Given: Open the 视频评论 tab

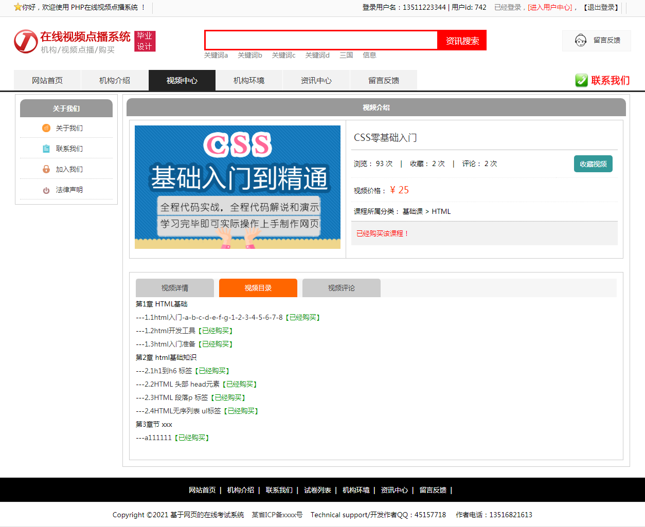Looking at the screenshot, I should click(341, 288).
